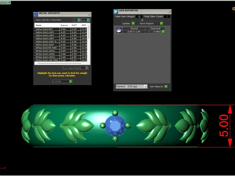This screenshot has width=235, height=176.
Task: Click the horizontal scrollbar of the metal table
Action: point(59,63)
